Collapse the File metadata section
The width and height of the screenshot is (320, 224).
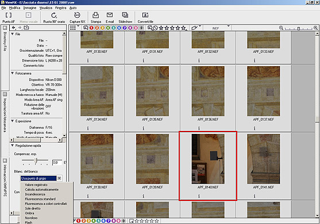[13, 34]
